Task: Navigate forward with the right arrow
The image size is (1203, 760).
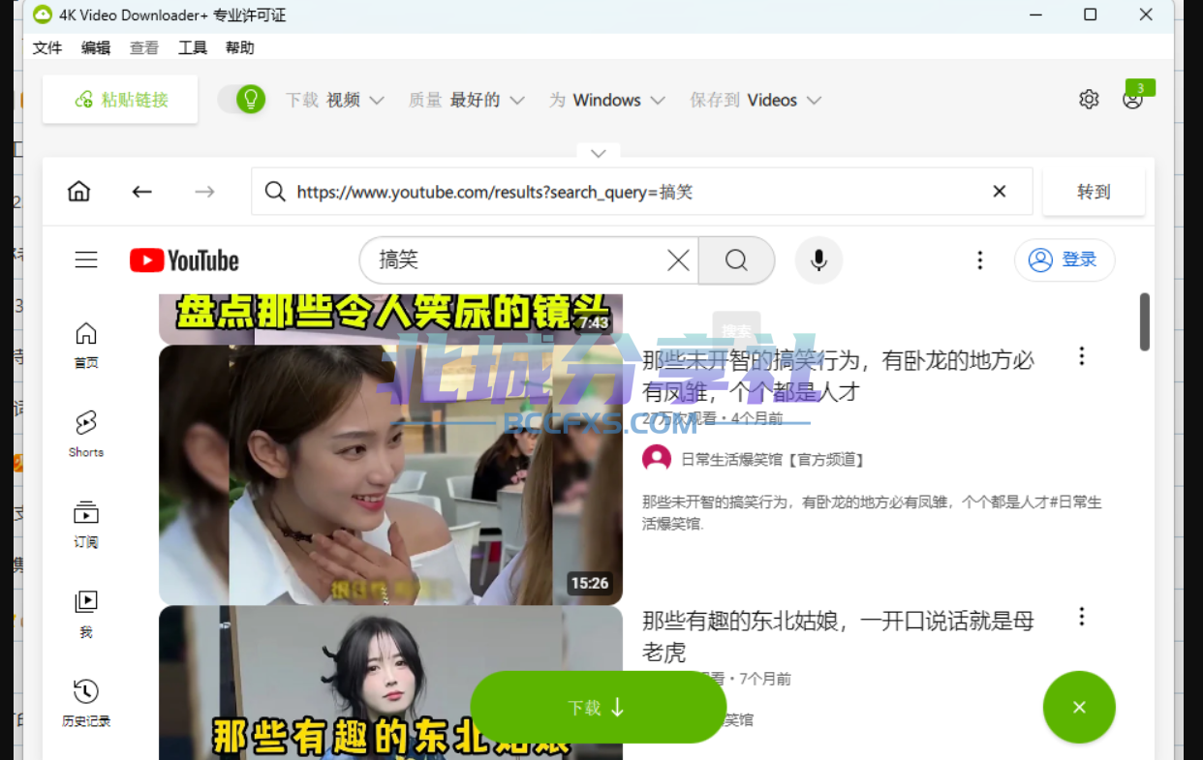Action: 204,192
